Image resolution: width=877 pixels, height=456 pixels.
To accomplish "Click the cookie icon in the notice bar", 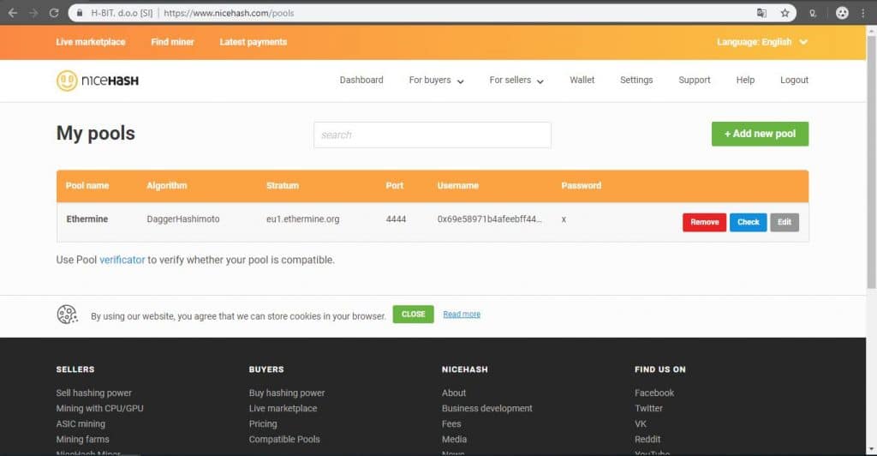I will pyautogui.click(x=67, y=315).
